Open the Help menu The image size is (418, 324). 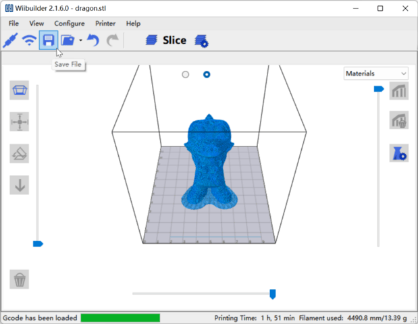(134, 24)
